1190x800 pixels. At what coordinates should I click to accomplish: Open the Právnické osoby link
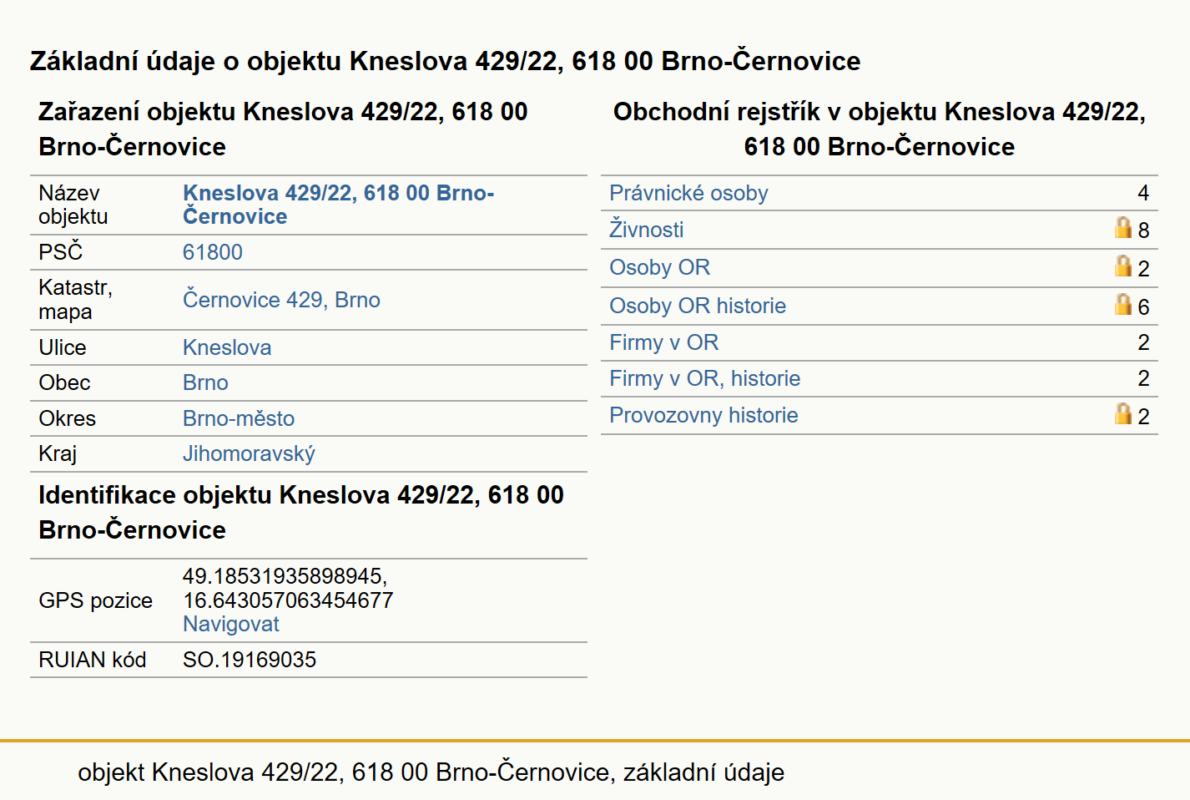point(688,193)
